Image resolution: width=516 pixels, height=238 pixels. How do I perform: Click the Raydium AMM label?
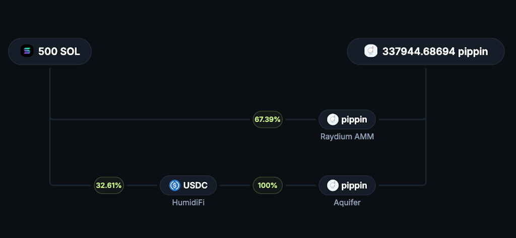click(347, 136)
